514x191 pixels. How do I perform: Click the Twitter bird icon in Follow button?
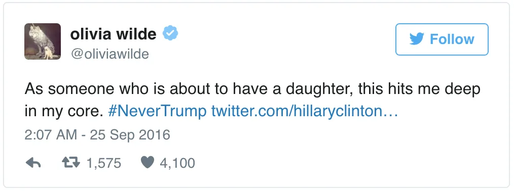point(417,39)
